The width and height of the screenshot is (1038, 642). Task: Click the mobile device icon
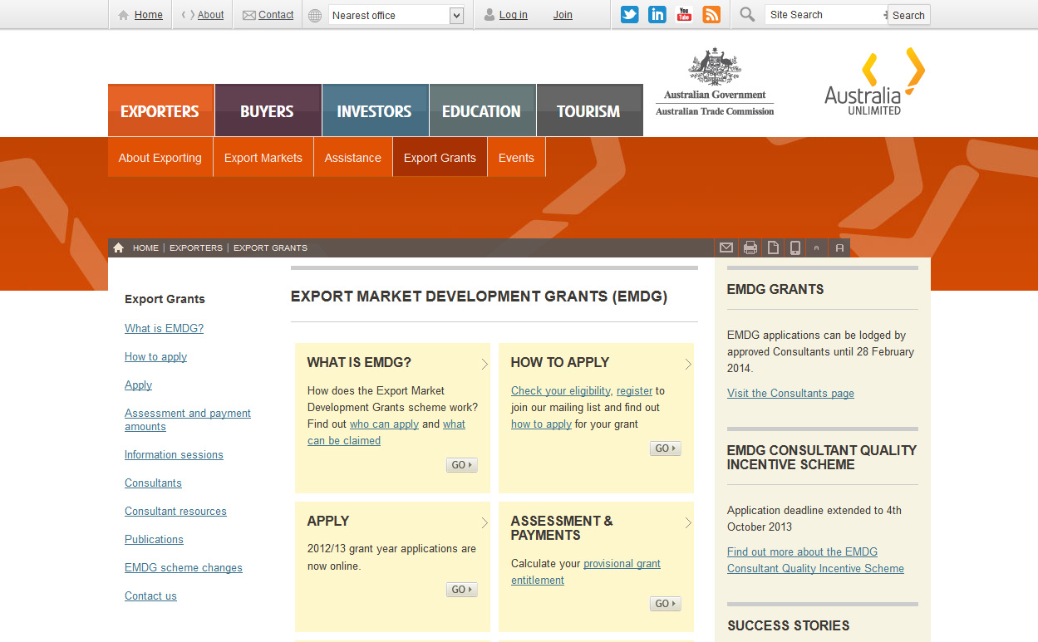(795, 247)
